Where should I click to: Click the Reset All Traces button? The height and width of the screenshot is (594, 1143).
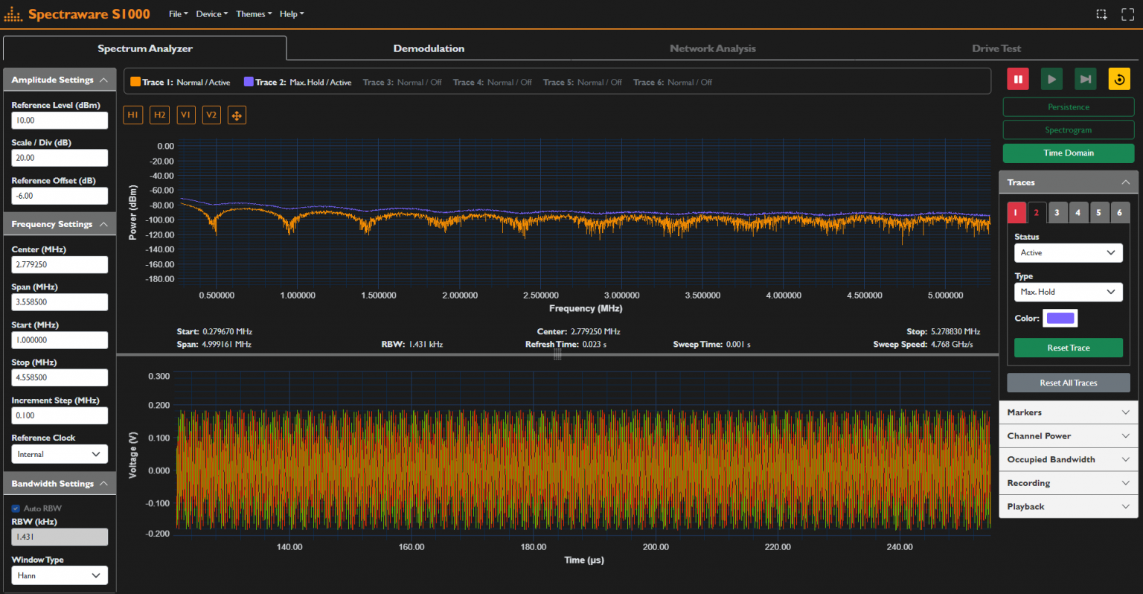tap(1068, 383)
